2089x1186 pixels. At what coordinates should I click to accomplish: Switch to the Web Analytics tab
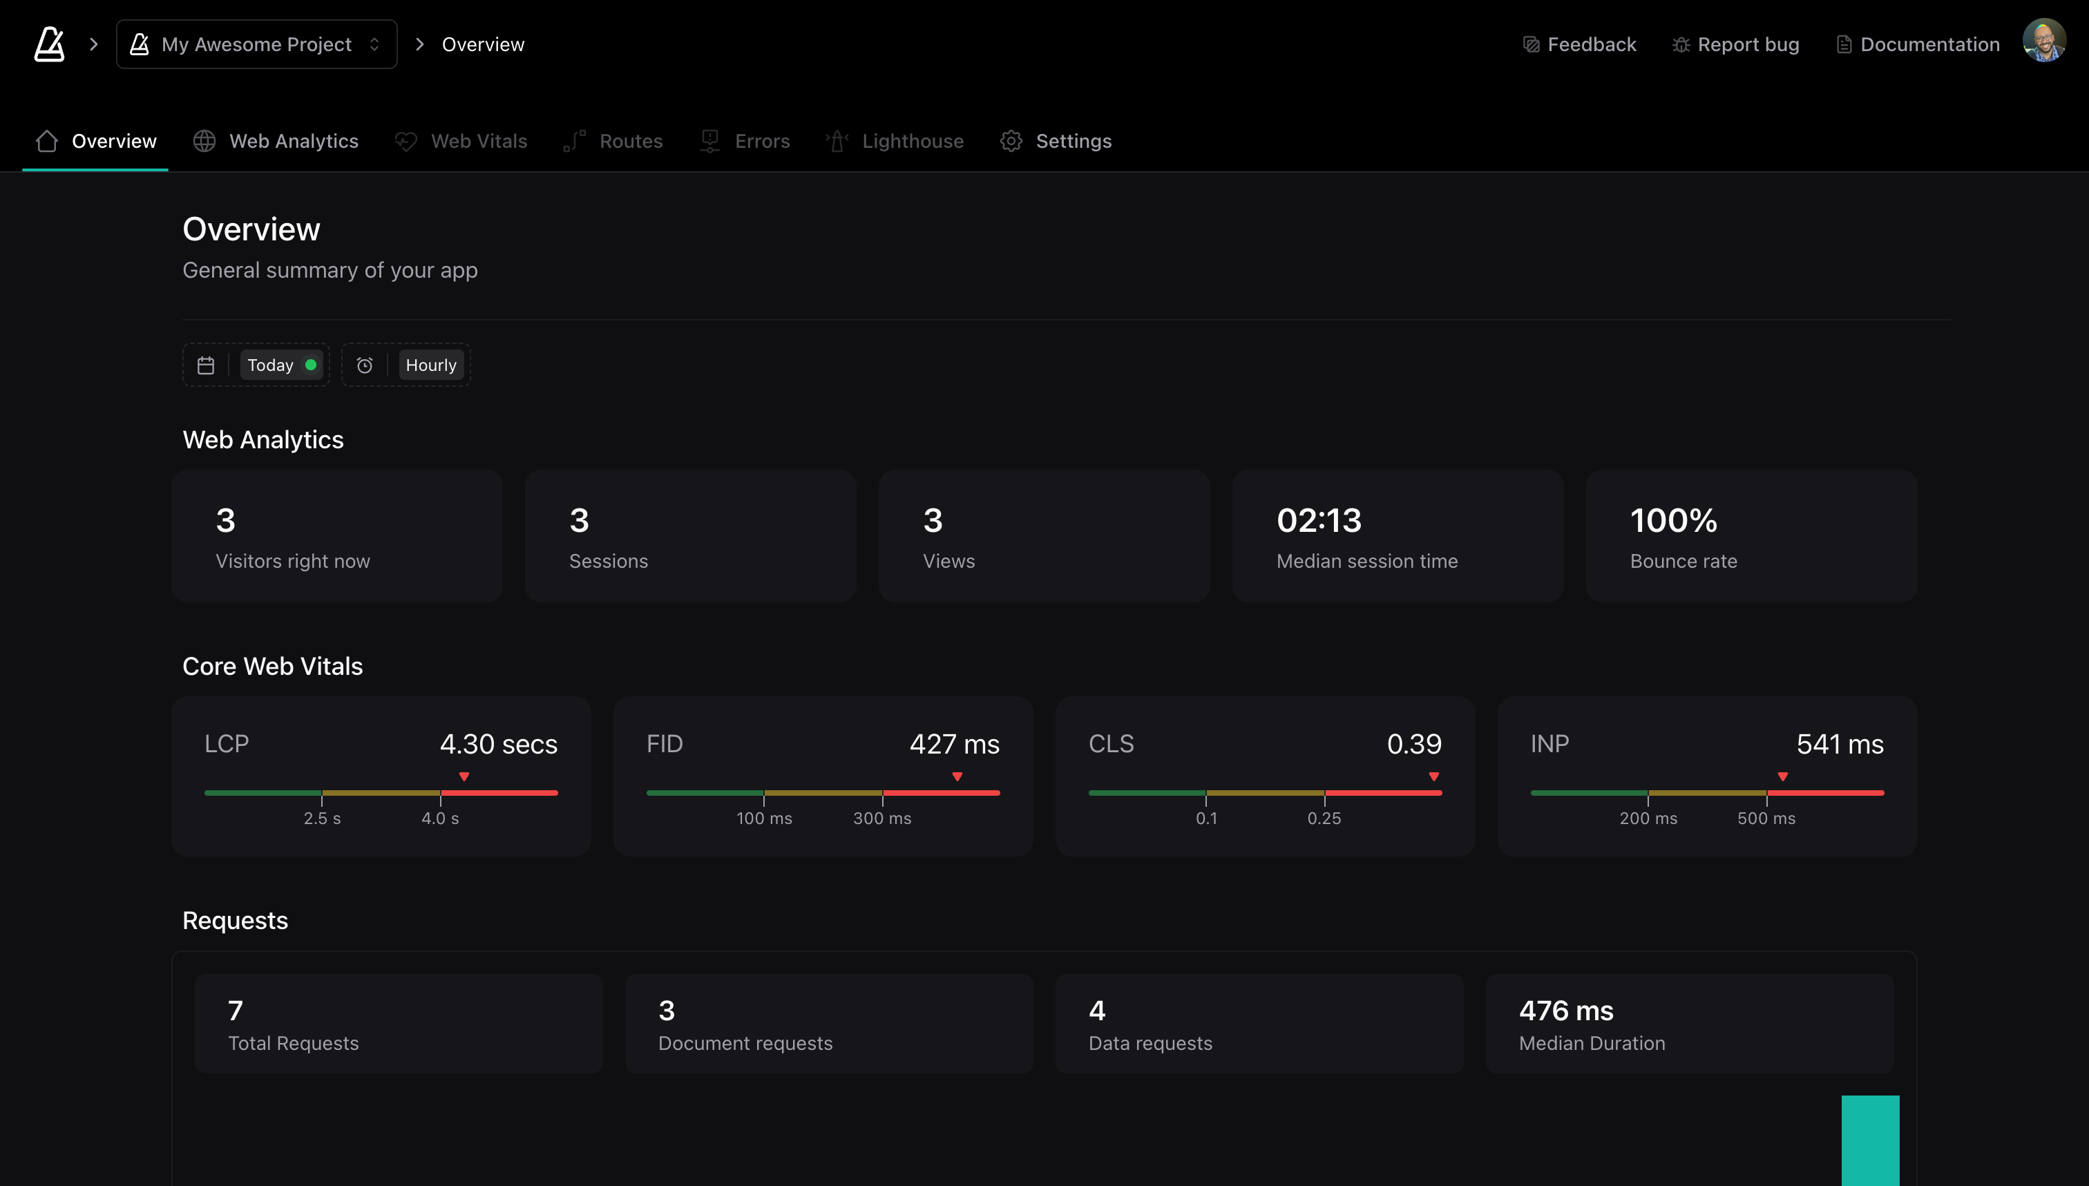pyautogui.click(x=293, y=140)
